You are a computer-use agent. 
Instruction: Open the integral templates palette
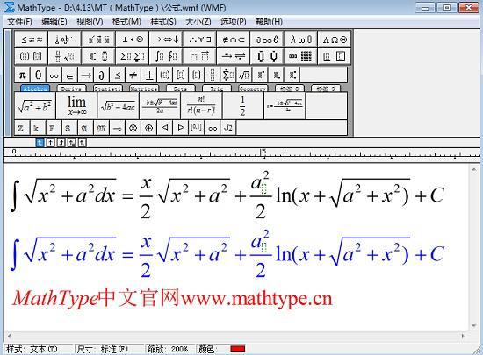166,56
